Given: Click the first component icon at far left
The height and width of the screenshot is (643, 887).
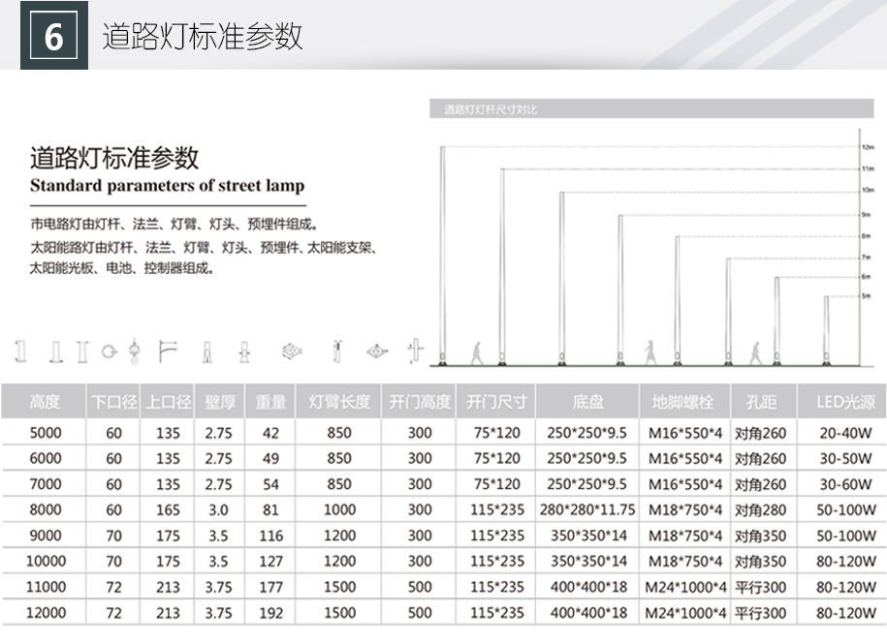Looking at the screenshot, I should point(19,351).
